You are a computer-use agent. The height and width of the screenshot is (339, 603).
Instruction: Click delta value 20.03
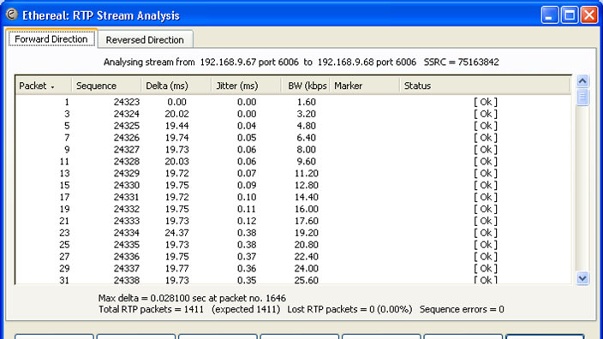pyautogui.click(x=177, y=162)
